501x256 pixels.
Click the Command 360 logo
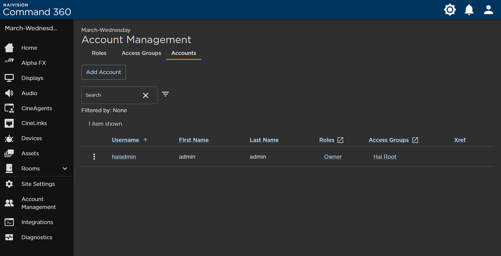[37, 10]
